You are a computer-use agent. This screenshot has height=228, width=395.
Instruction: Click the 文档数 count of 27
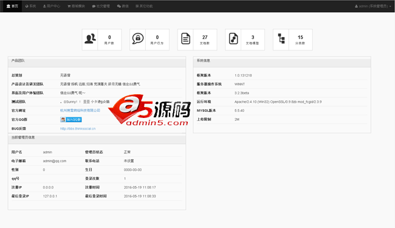tap(205, 37)
